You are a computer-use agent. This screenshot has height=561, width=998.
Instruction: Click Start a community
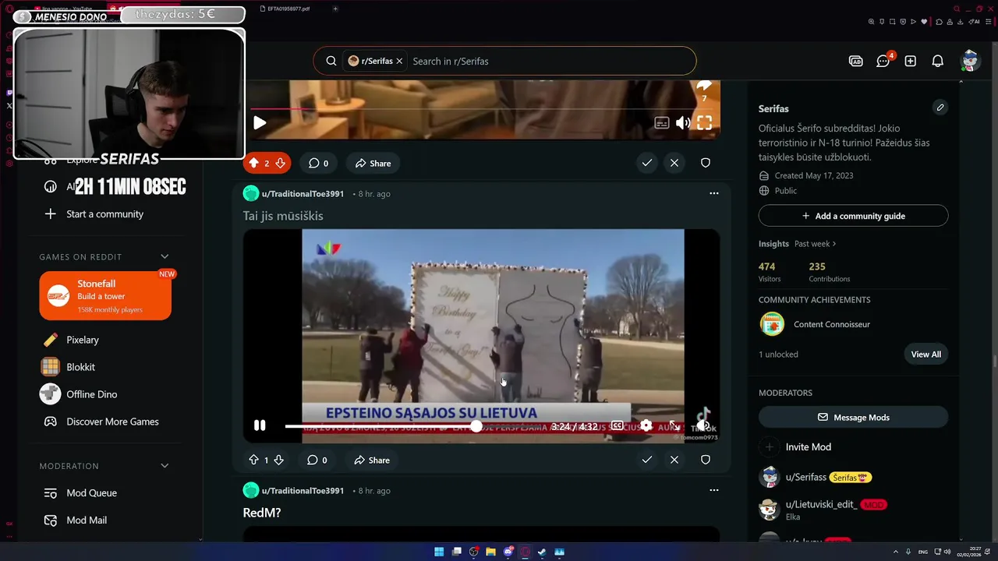pos(105,213)
